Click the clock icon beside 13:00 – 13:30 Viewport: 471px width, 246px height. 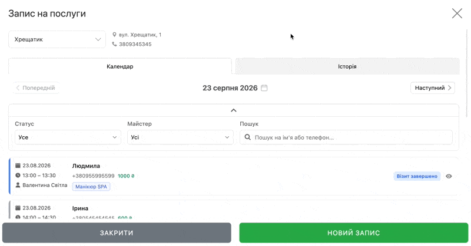(x=18, y=176)
